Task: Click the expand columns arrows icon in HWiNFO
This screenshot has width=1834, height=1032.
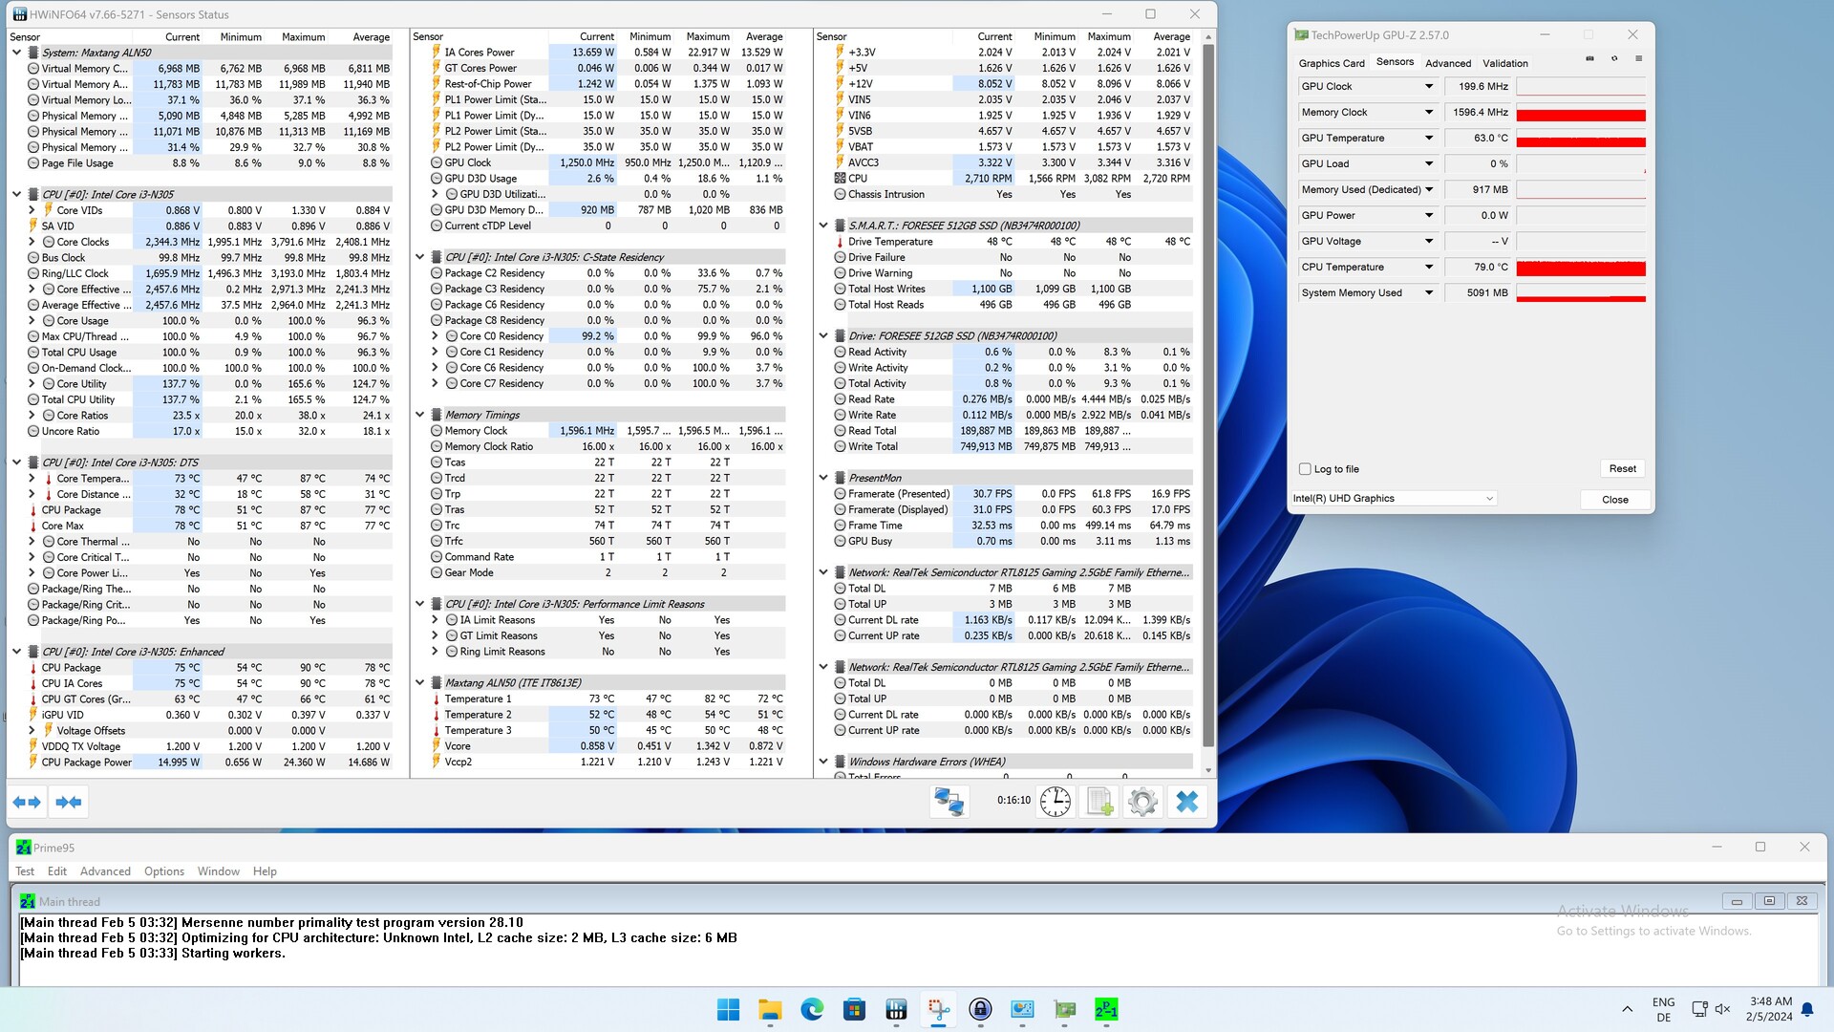Action: point(27,802)
